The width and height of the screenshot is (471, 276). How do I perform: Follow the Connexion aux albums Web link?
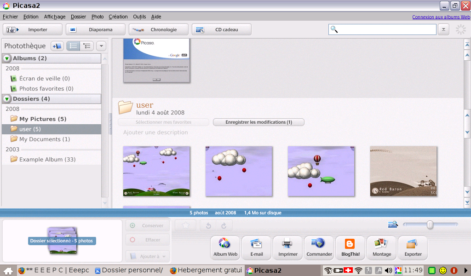tap(441, 17)
